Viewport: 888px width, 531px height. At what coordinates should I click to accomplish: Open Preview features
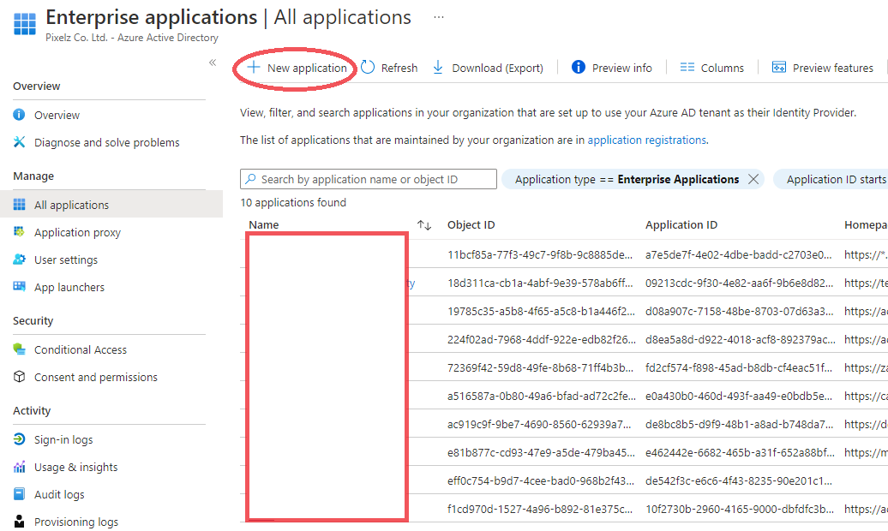[x=822, y=68]
